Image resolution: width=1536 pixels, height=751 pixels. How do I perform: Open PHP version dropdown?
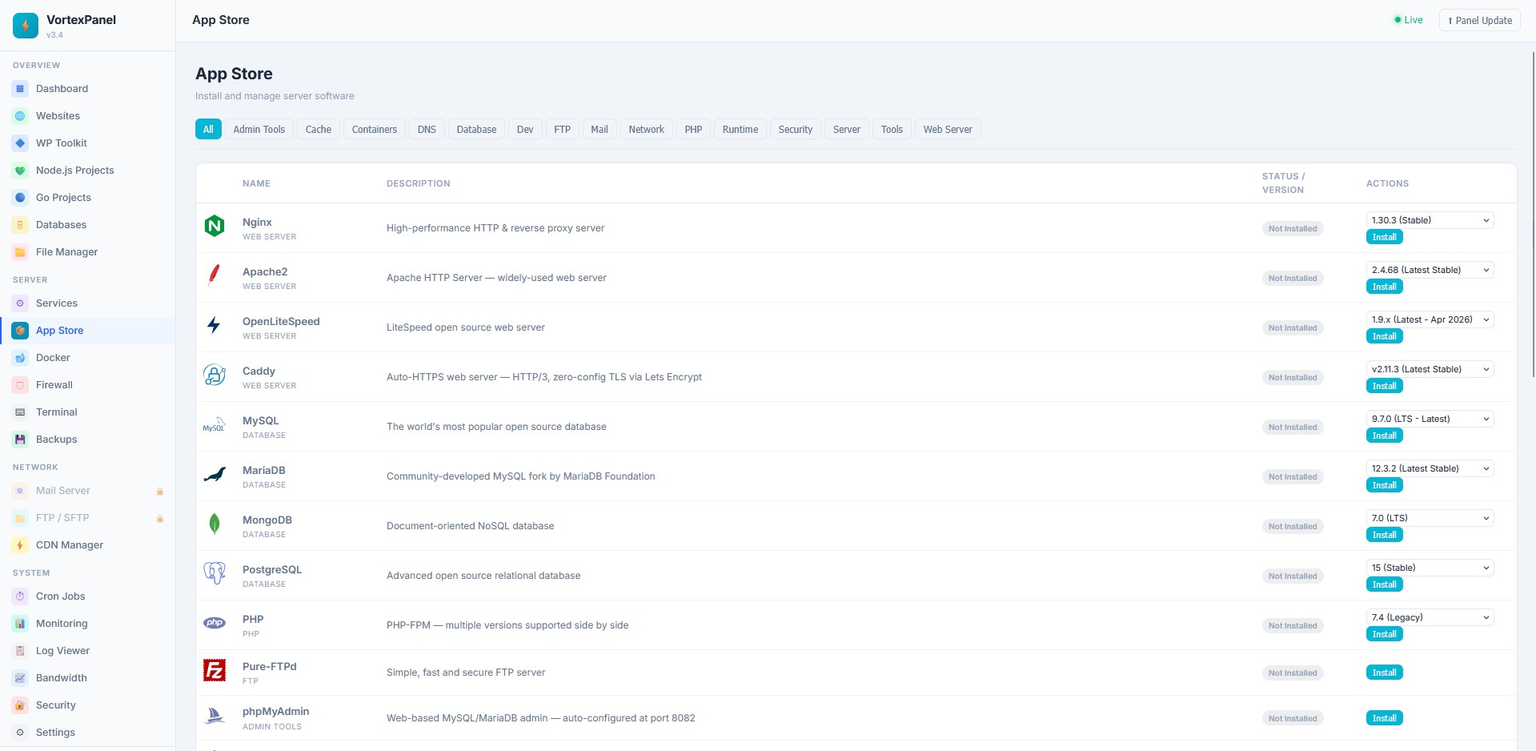coord(1430,617)
